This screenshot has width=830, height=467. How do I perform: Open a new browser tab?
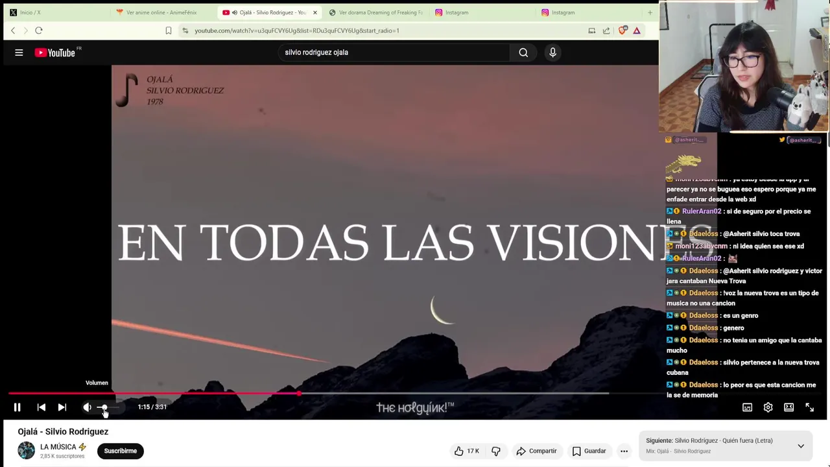[650, 12]
